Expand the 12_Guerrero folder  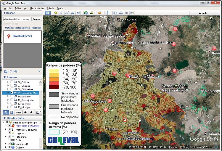click(8, 104)
